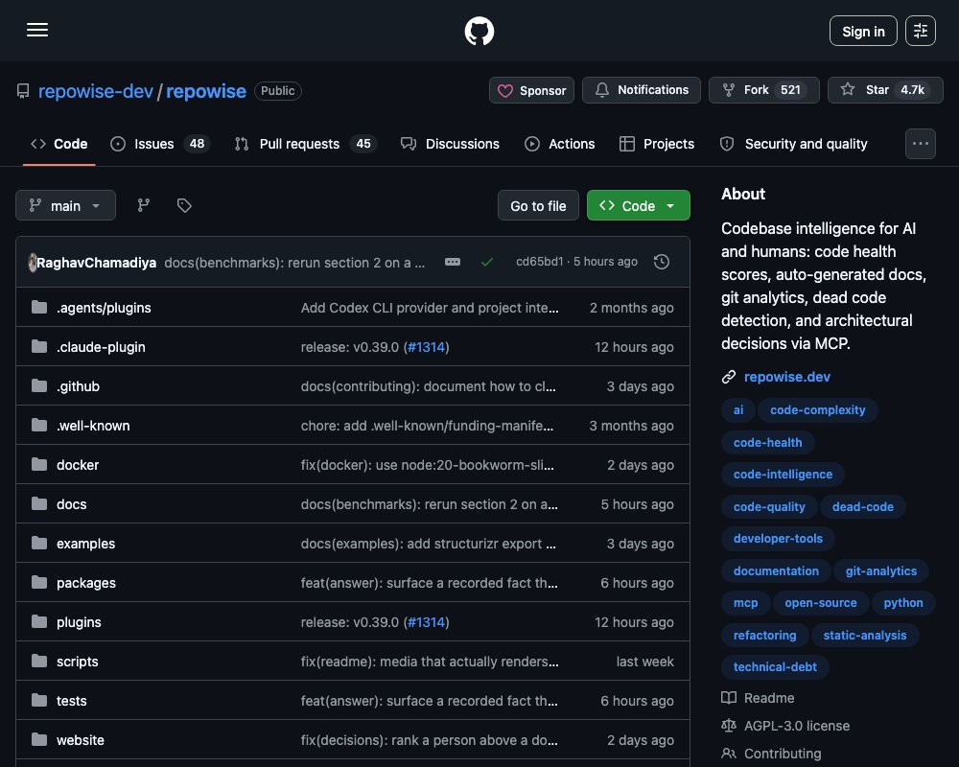Select the technical-debt topic tag
This screenshot has height=767, width=959.
775,666
